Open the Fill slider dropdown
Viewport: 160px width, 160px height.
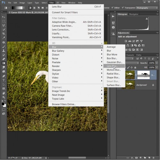click(x=157, y=67)
